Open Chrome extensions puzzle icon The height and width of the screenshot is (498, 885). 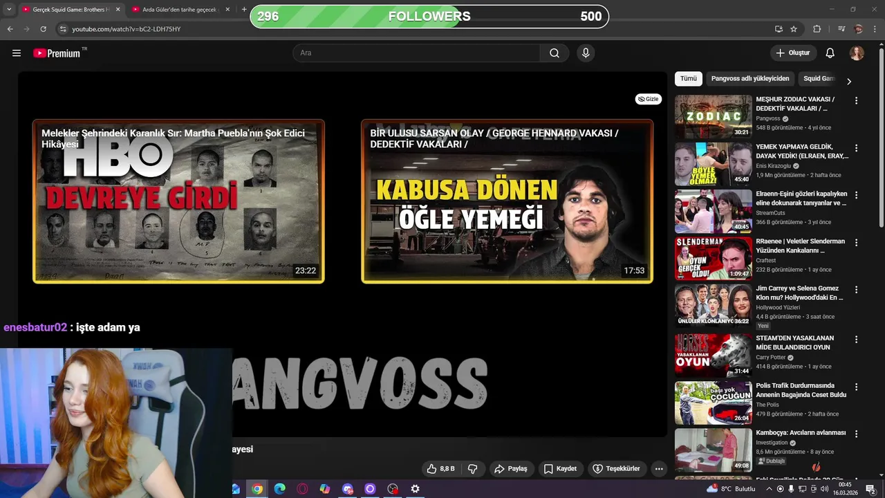click(817, 29)
